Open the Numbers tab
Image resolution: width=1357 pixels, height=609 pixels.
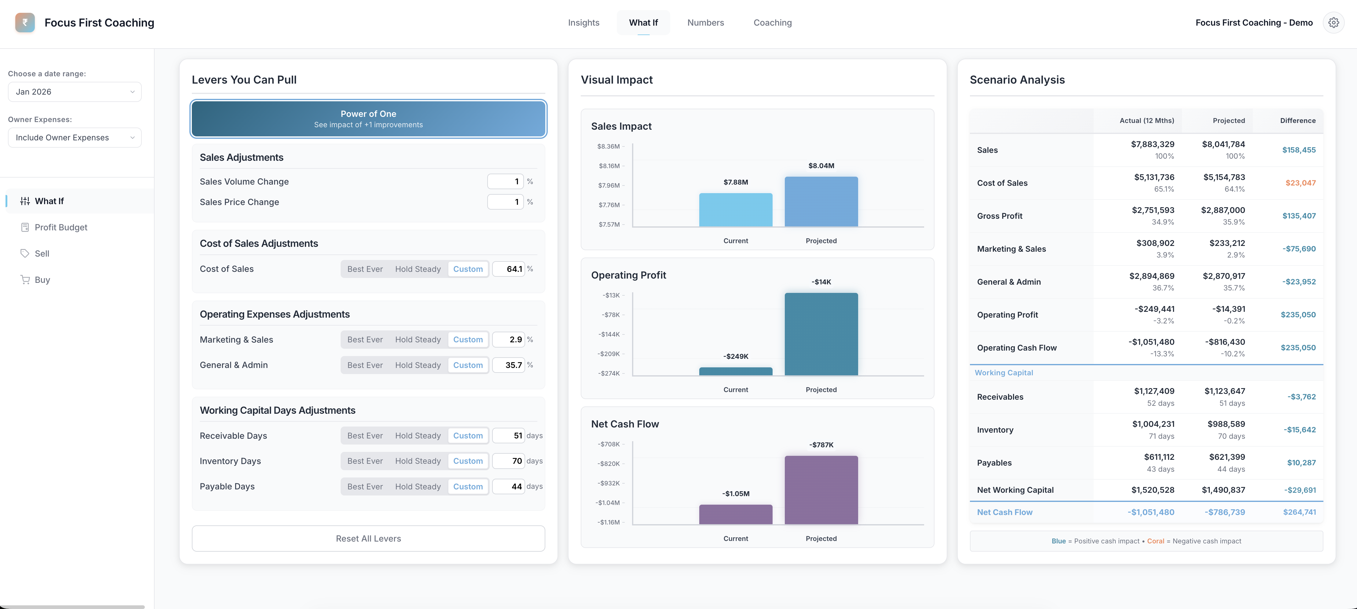click(705, 23)
